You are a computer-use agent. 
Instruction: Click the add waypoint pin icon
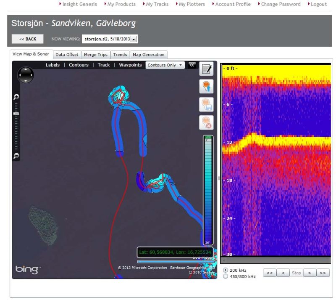(x=207, y=87)
